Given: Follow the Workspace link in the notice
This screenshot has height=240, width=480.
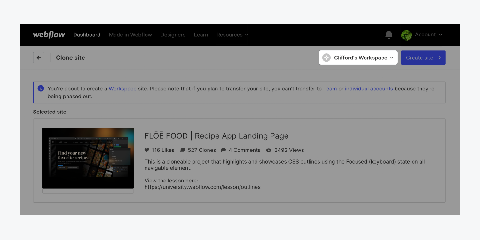Looking at the screenshot, I should [x=122, y=89].
